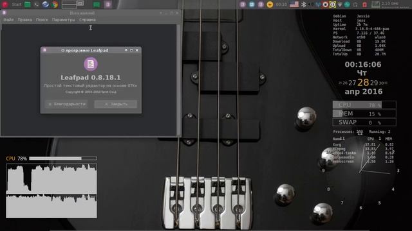Click the green launcher icon beside Start
This screenshot has height=231, width=412.
click(x=27, y=4)
